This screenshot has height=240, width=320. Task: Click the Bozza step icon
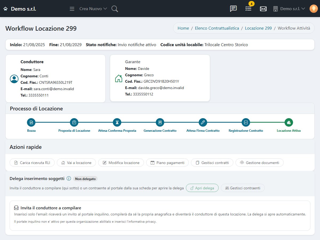pos(31,122)
